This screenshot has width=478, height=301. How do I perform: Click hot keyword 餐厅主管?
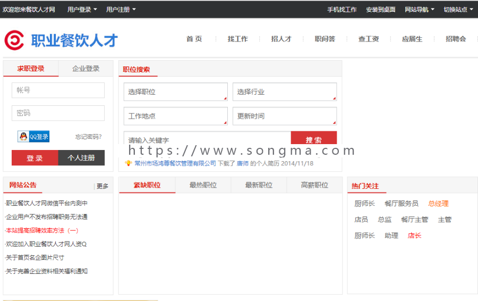tap(415, 220)
